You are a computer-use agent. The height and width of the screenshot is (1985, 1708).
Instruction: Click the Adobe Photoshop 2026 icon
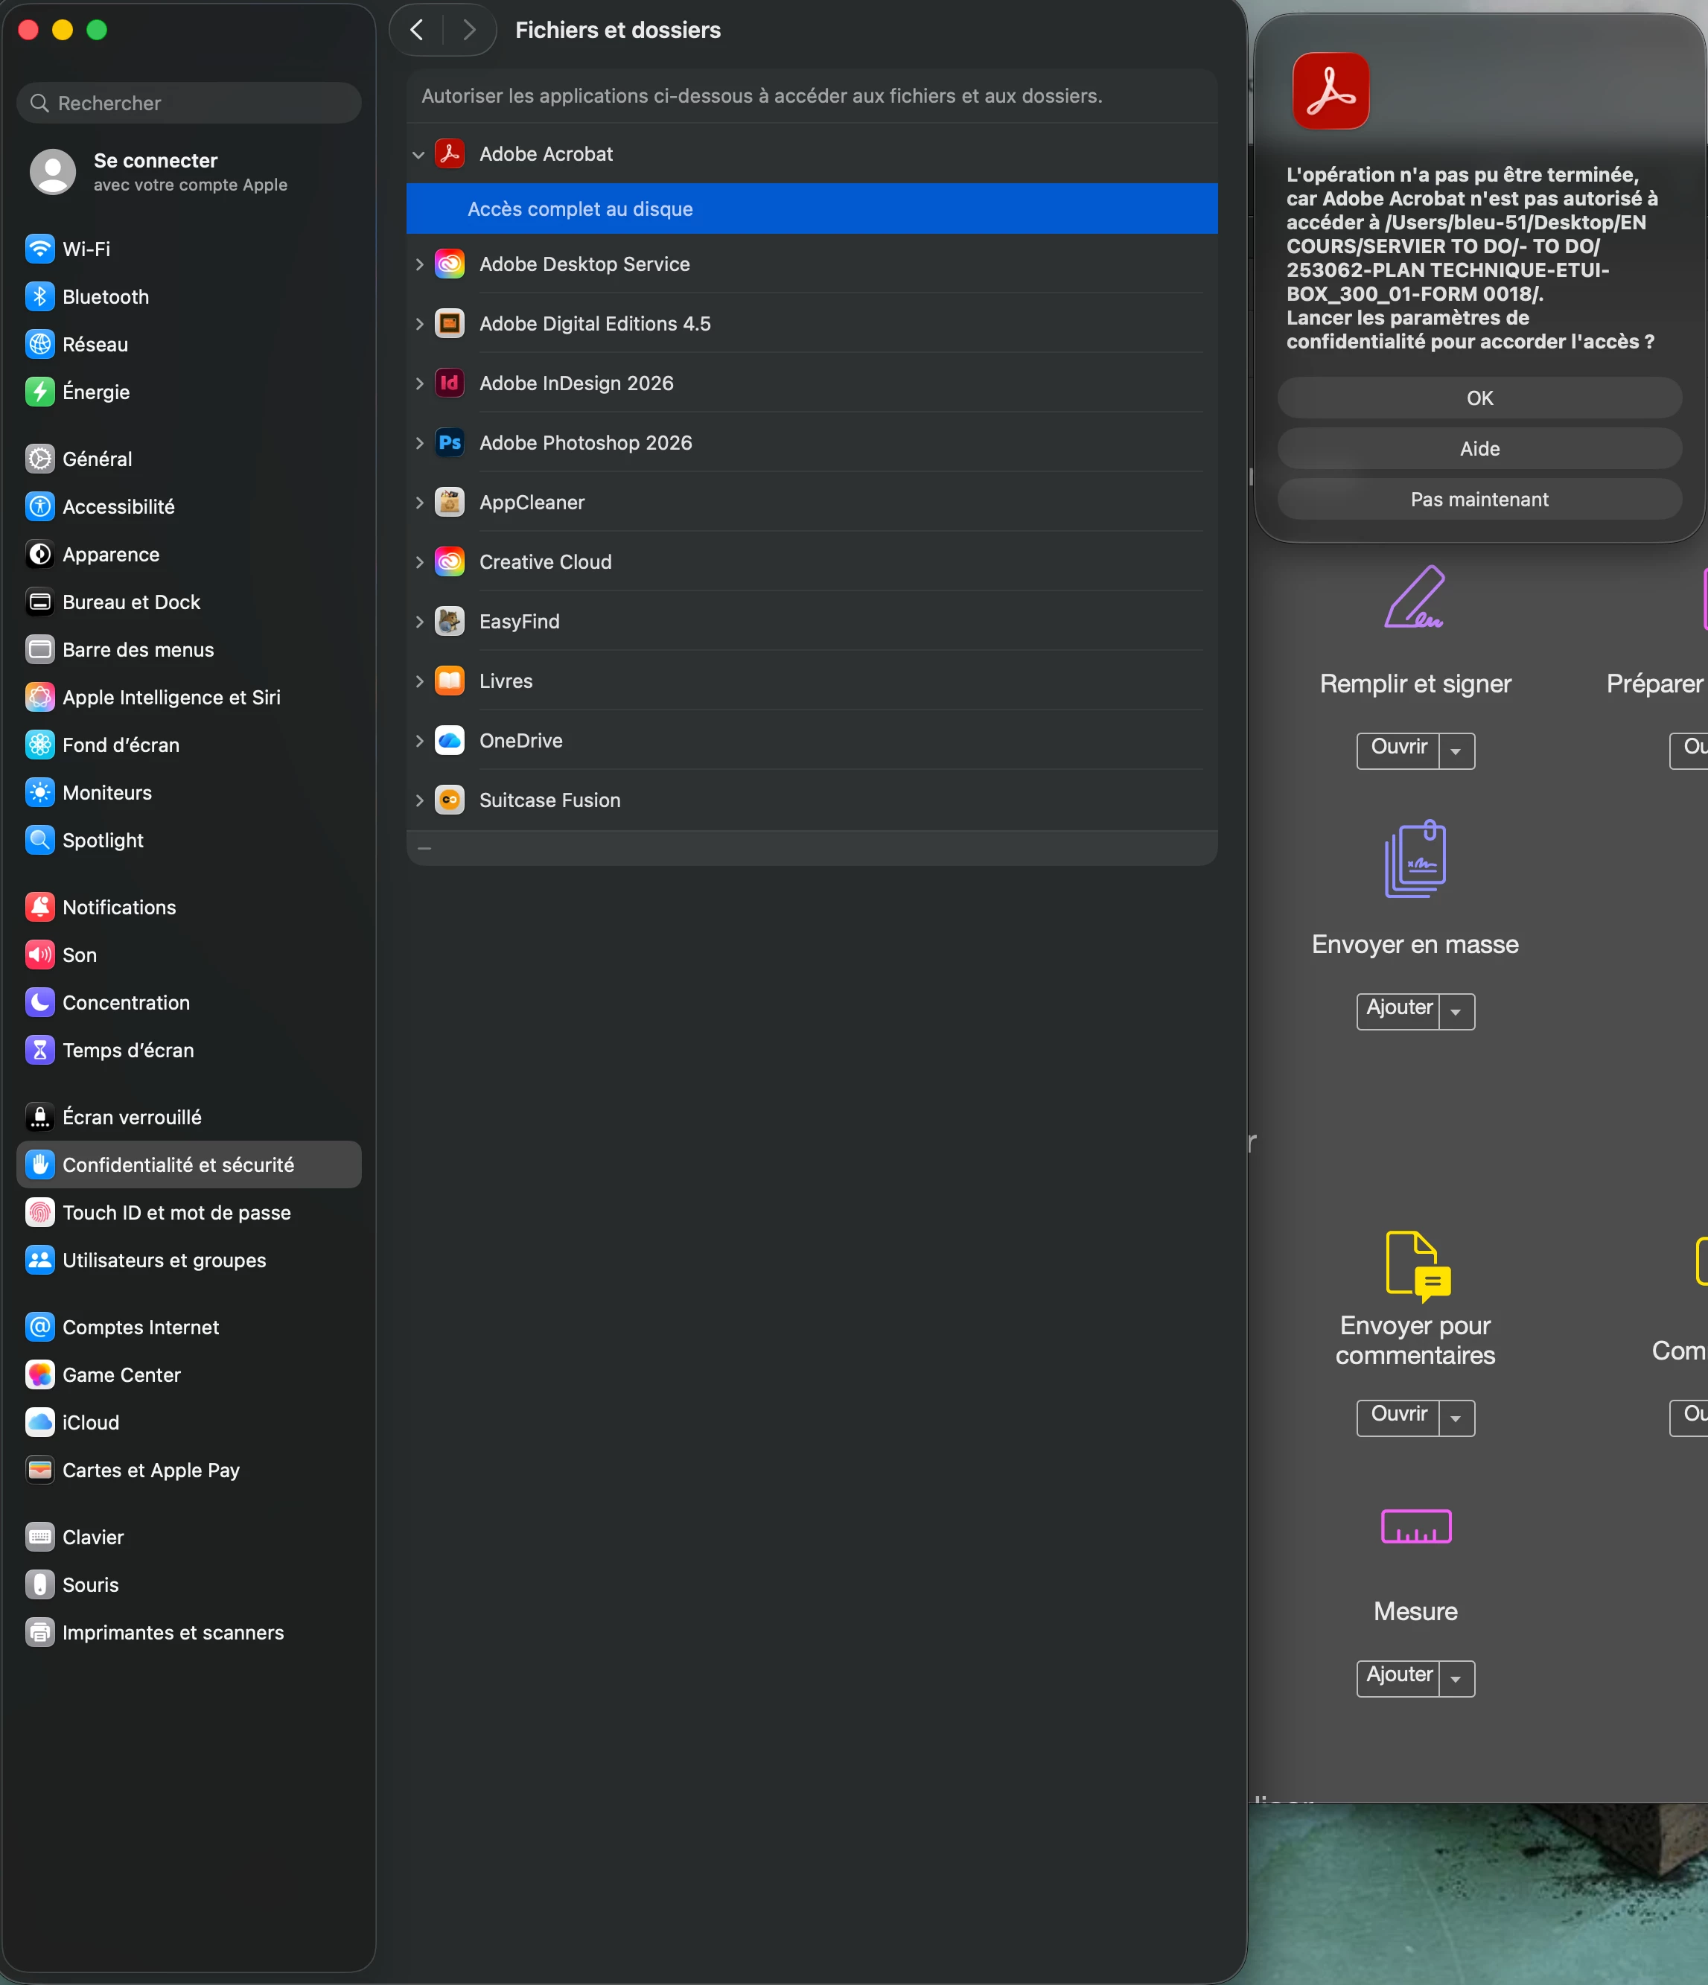point(449,442)
